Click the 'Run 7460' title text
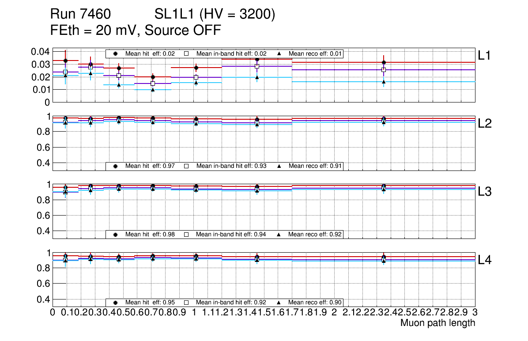This screenshot has width=528, height=341. pos(80,15)
